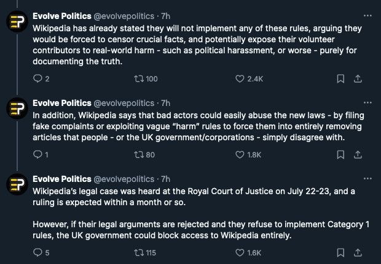Screen dimensions: 381x264
Task: Reply to the tweet about bad actors
Action: pos(37,155)
